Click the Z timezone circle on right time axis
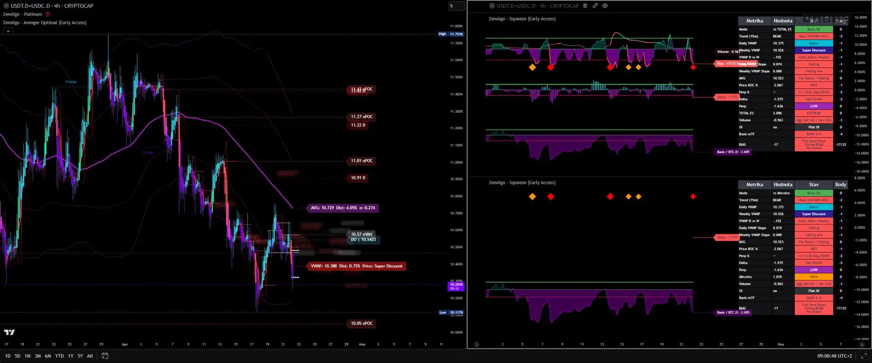Image resolution: width=872 pixels, height=363 pixels. pos(476,344)
